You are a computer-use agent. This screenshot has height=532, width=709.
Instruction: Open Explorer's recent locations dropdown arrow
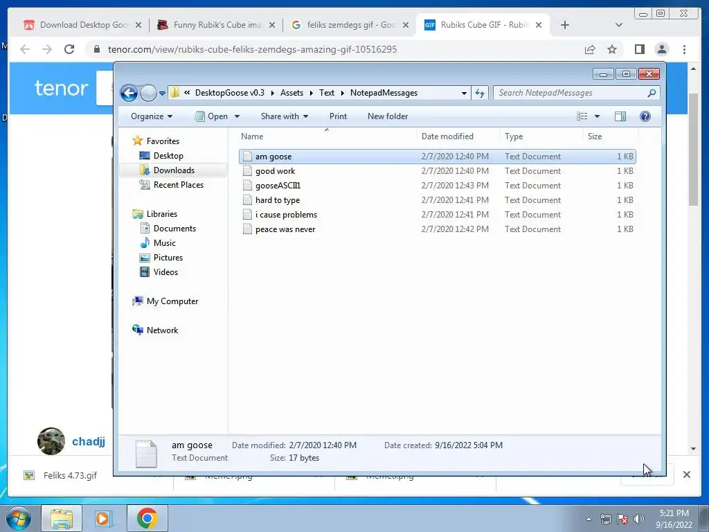click(162, 94)
